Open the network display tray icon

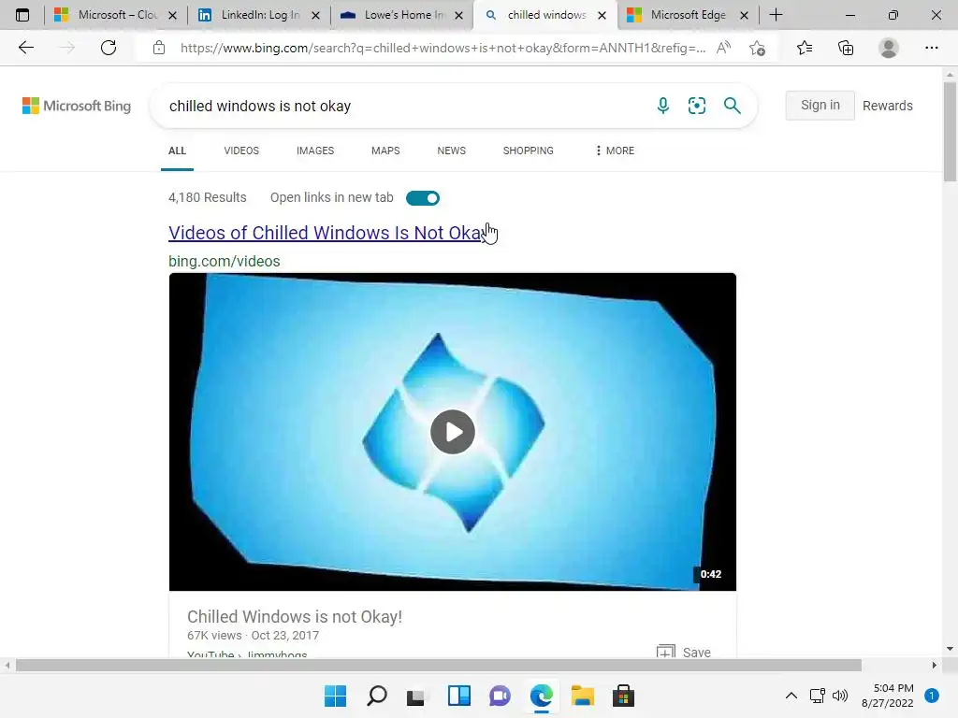pyautogui.click(x=818, y=696)
